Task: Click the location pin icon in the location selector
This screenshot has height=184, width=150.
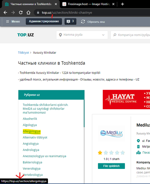Action: tap(60, 35)
